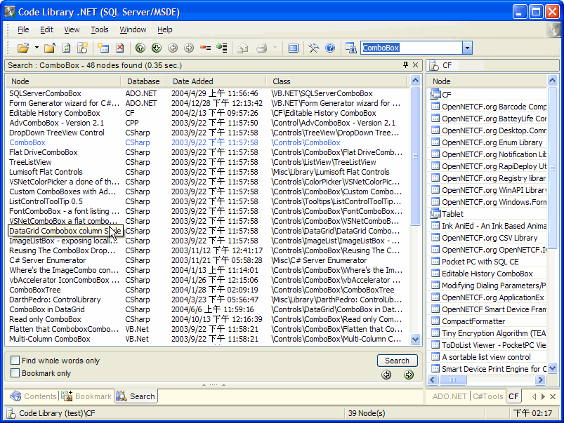
Task: Sort results by Date Added column header
Action: (216, 81)
